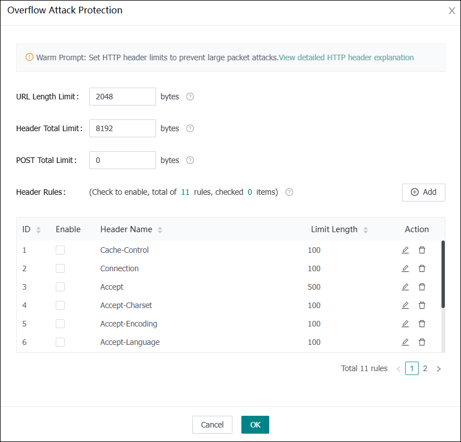Delete the Accept-Language header rule
Image resolution: width=461 pixels, height=442 pixels.
(x=422, y=342)
